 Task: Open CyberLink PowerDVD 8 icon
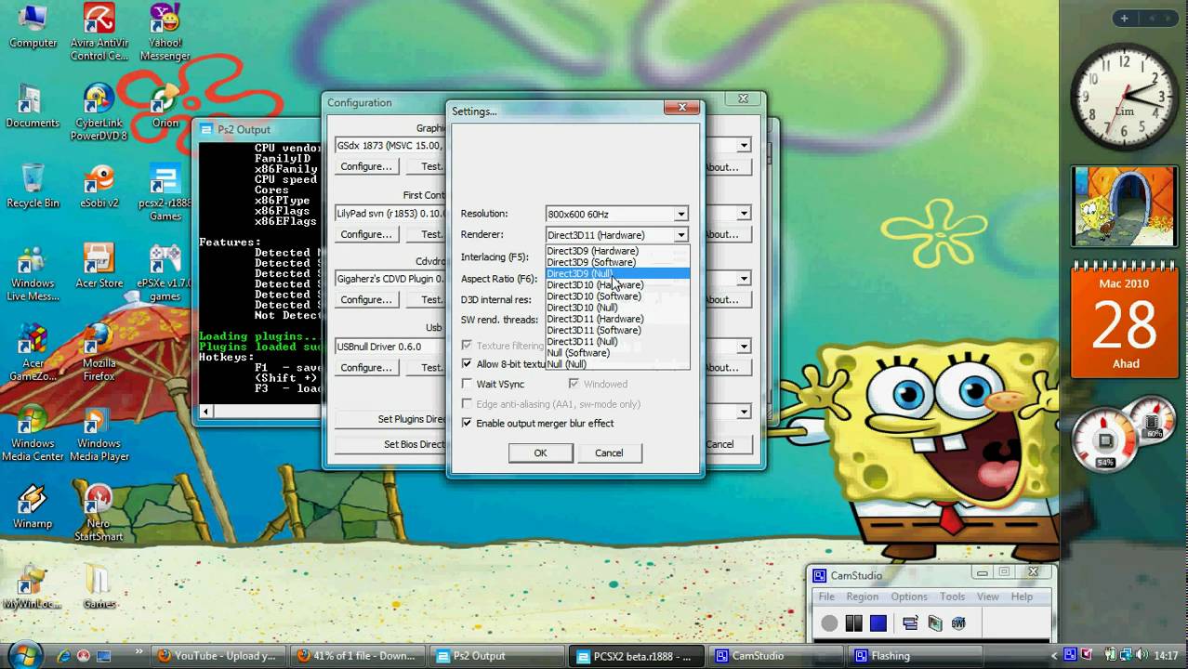coord(99,112)
